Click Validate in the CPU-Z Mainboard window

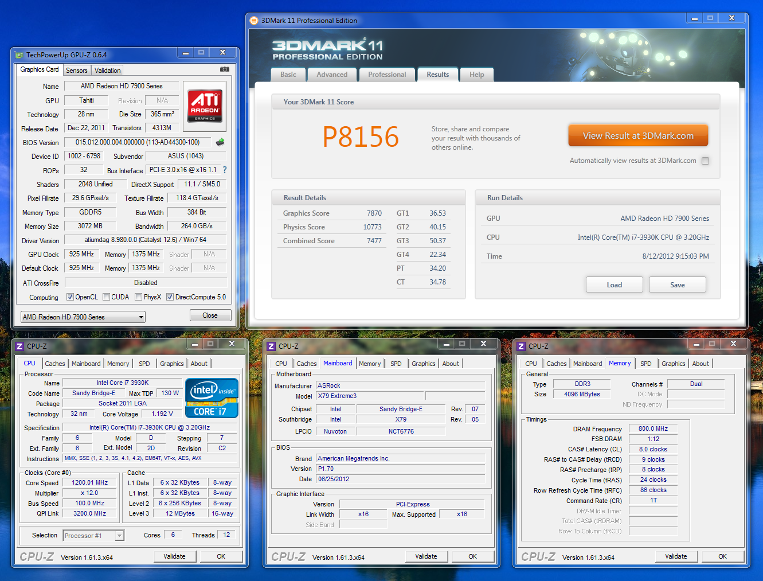pyautogui.click(x=427, y=556)
